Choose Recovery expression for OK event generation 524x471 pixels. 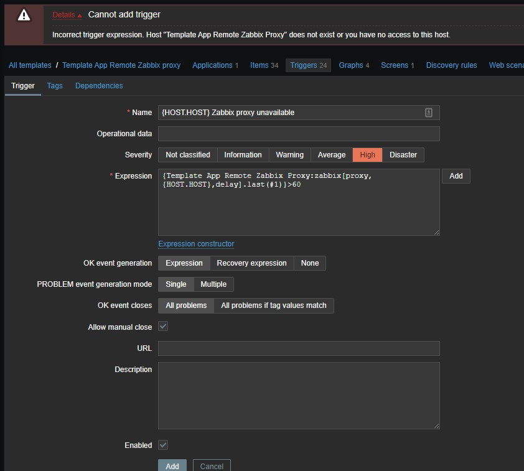[251, 263]
